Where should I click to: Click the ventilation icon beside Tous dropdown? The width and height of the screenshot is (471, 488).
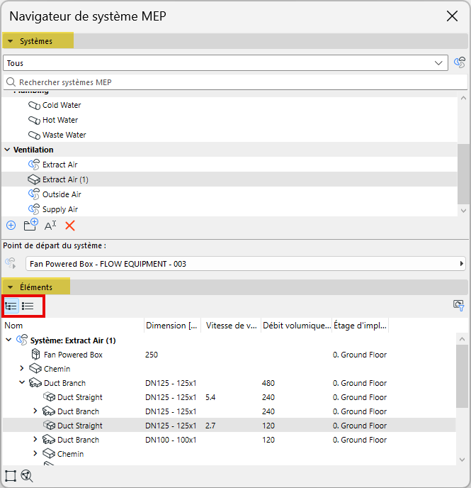[460, 62]
